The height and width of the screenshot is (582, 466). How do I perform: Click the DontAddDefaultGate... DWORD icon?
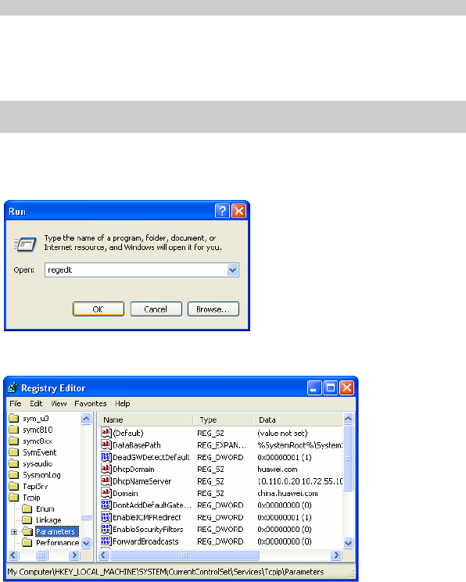pos(106,505)
